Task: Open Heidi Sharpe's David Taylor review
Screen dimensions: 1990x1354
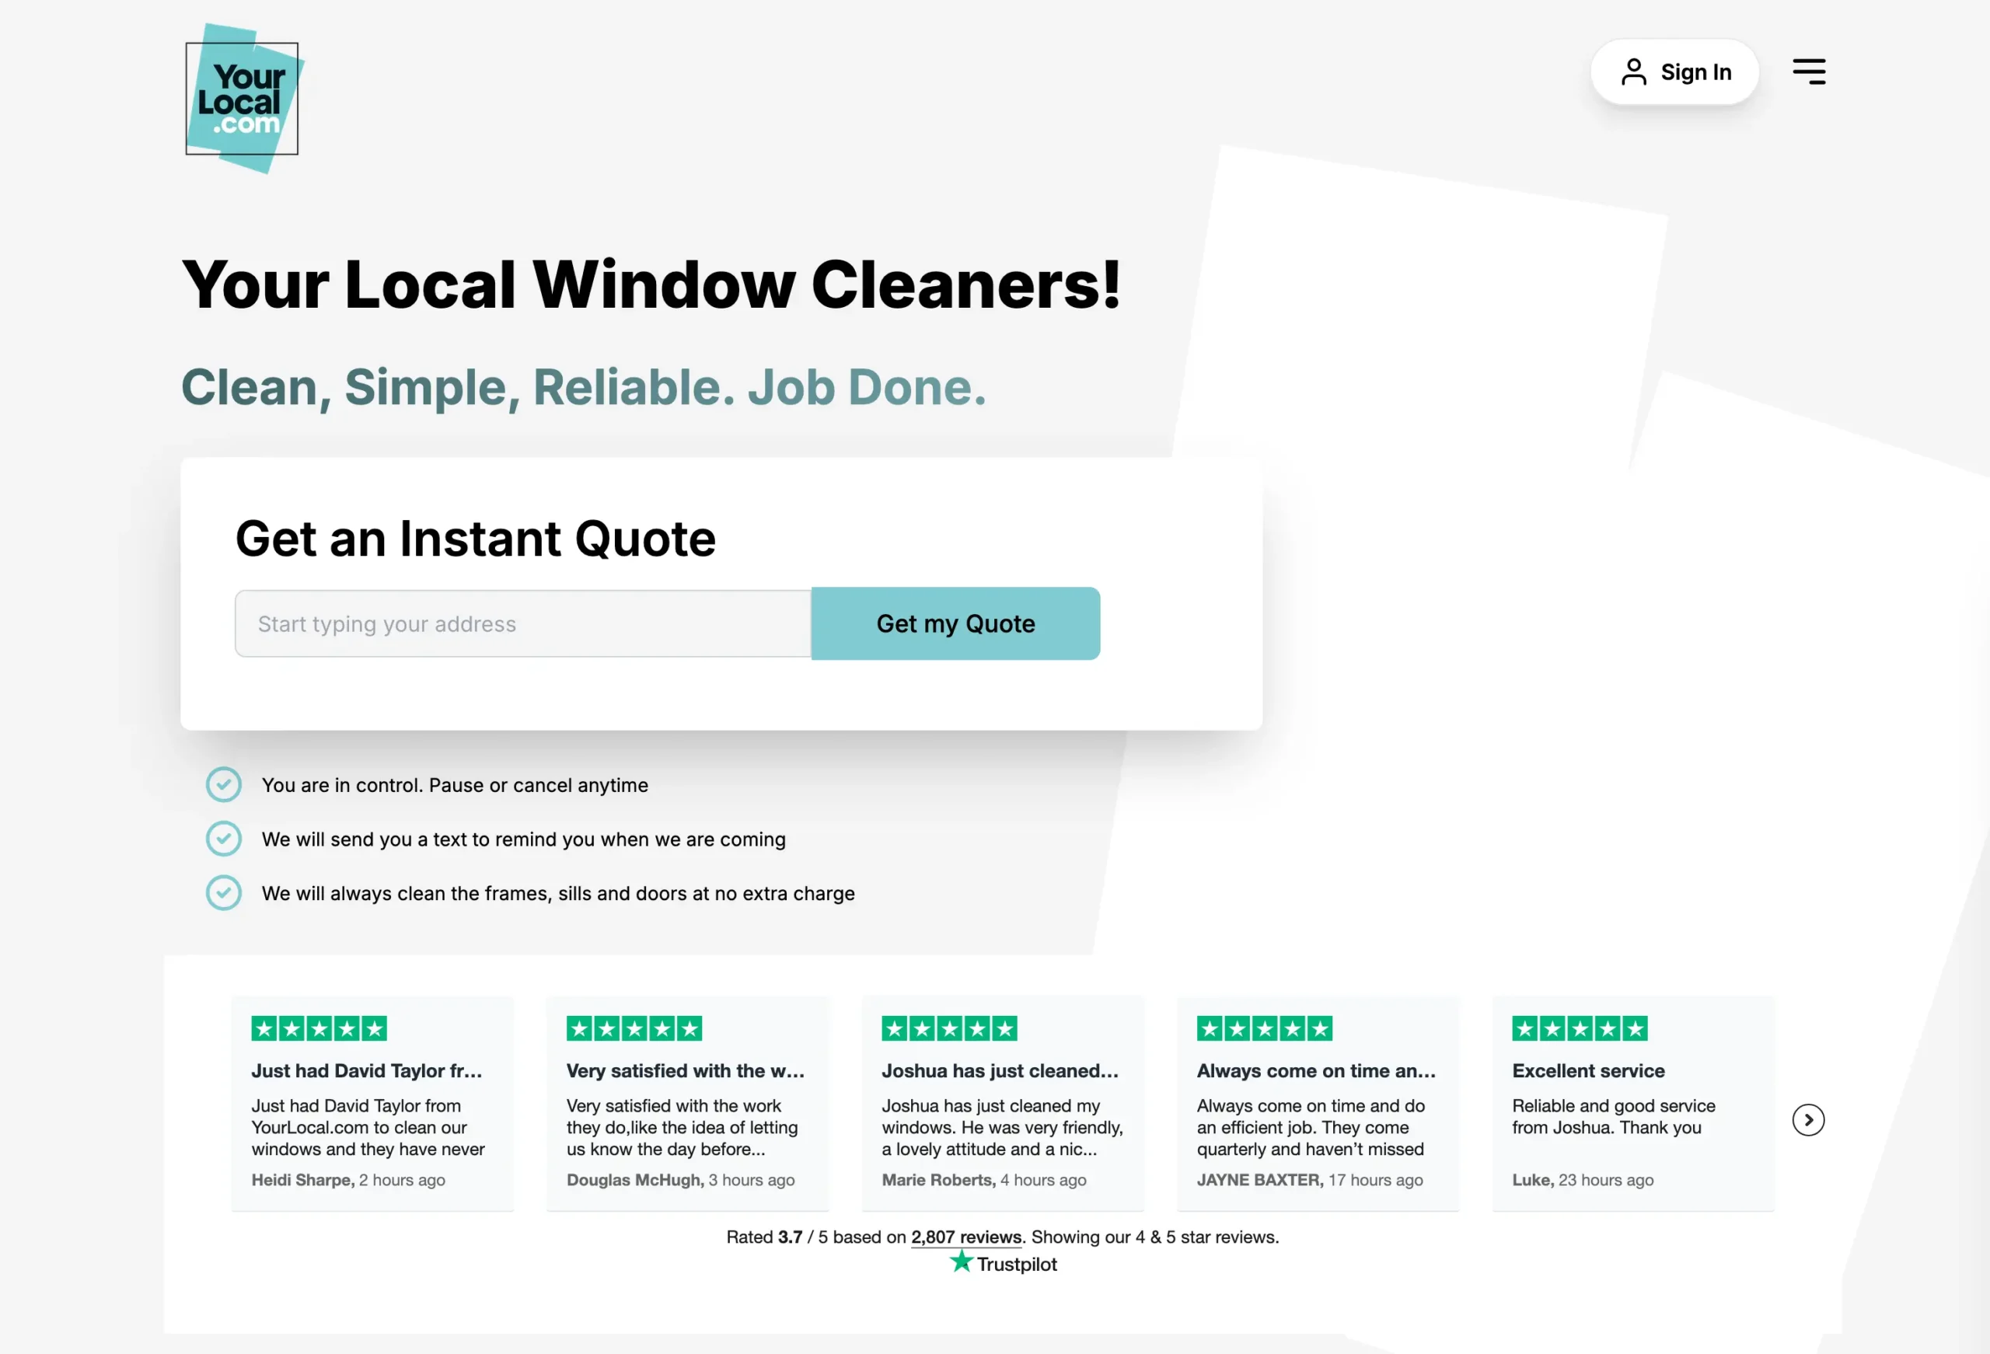Action: (366, 1070)
